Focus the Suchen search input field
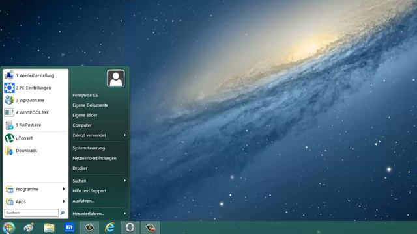This screenshot has width=417, height=234. coord(31,213)
